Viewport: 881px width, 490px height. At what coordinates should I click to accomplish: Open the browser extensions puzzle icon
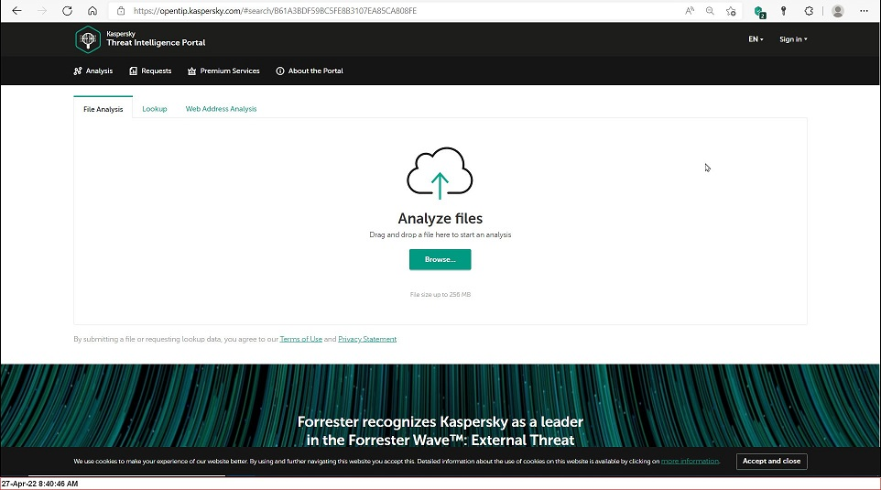pos(809,11)
